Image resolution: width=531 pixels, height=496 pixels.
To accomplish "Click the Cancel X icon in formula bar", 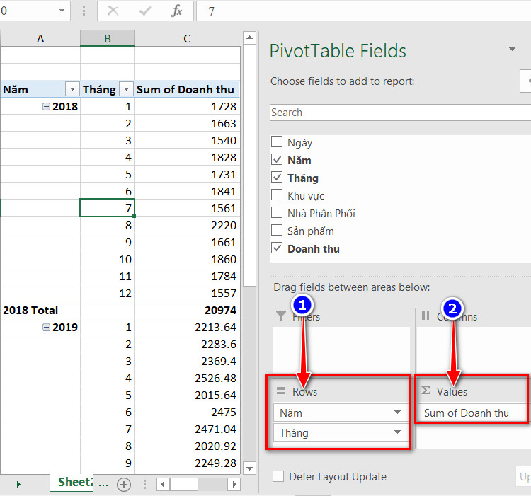I will [x=113, y=11].
